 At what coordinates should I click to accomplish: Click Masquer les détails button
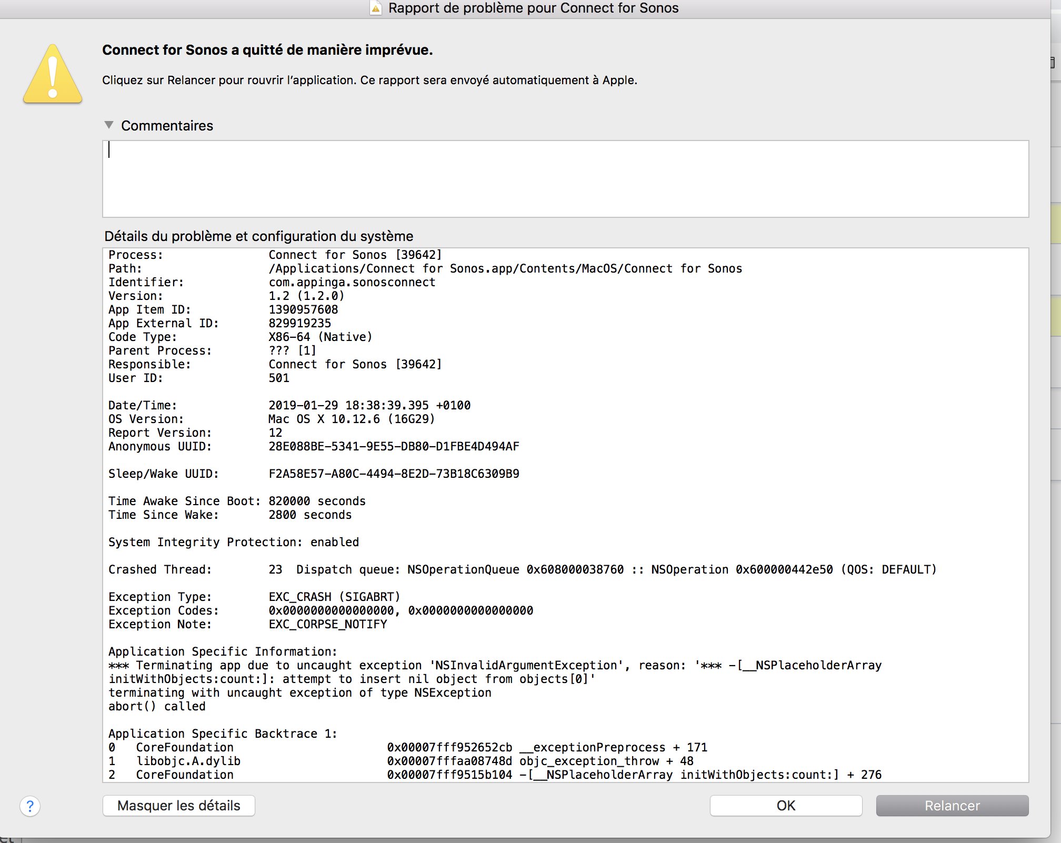[179, 806]
